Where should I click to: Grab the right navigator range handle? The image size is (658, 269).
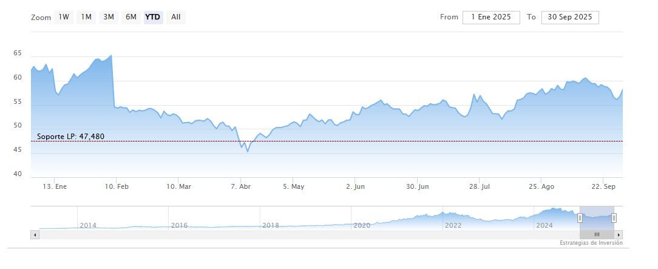[x=614, y=218]
